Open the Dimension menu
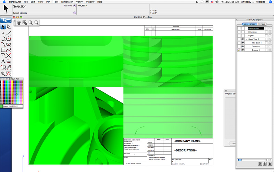Screen dimensions: 274x172 point(67,2)
